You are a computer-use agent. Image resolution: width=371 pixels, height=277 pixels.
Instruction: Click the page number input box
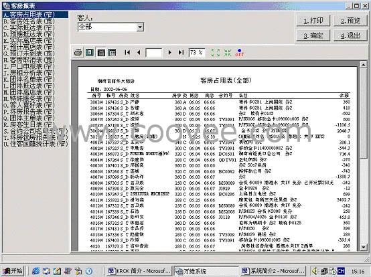tap(154, 52)
